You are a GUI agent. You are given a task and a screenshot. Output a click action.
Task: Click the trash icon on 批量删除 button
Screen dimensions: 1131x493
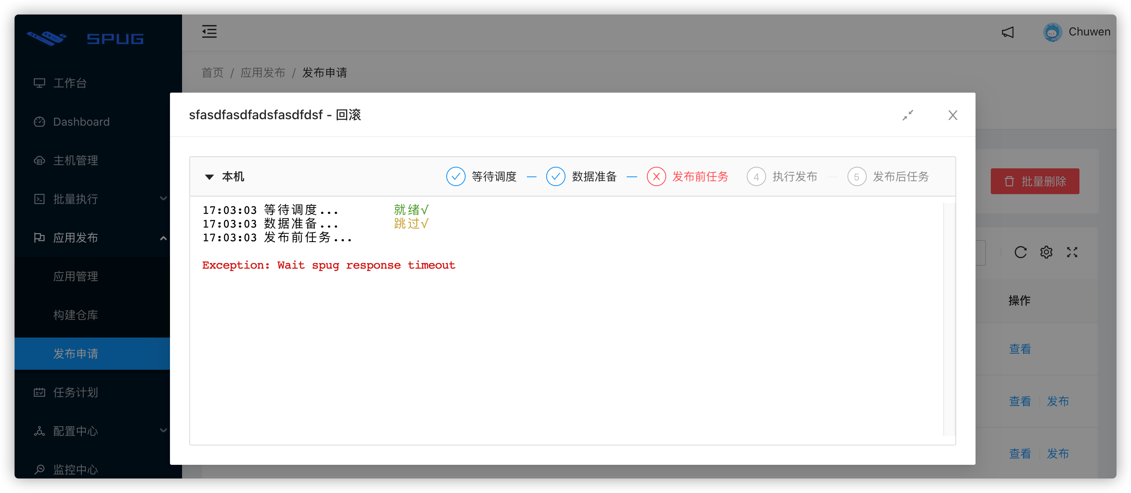pyautogui.click(x=1009, y=181)
